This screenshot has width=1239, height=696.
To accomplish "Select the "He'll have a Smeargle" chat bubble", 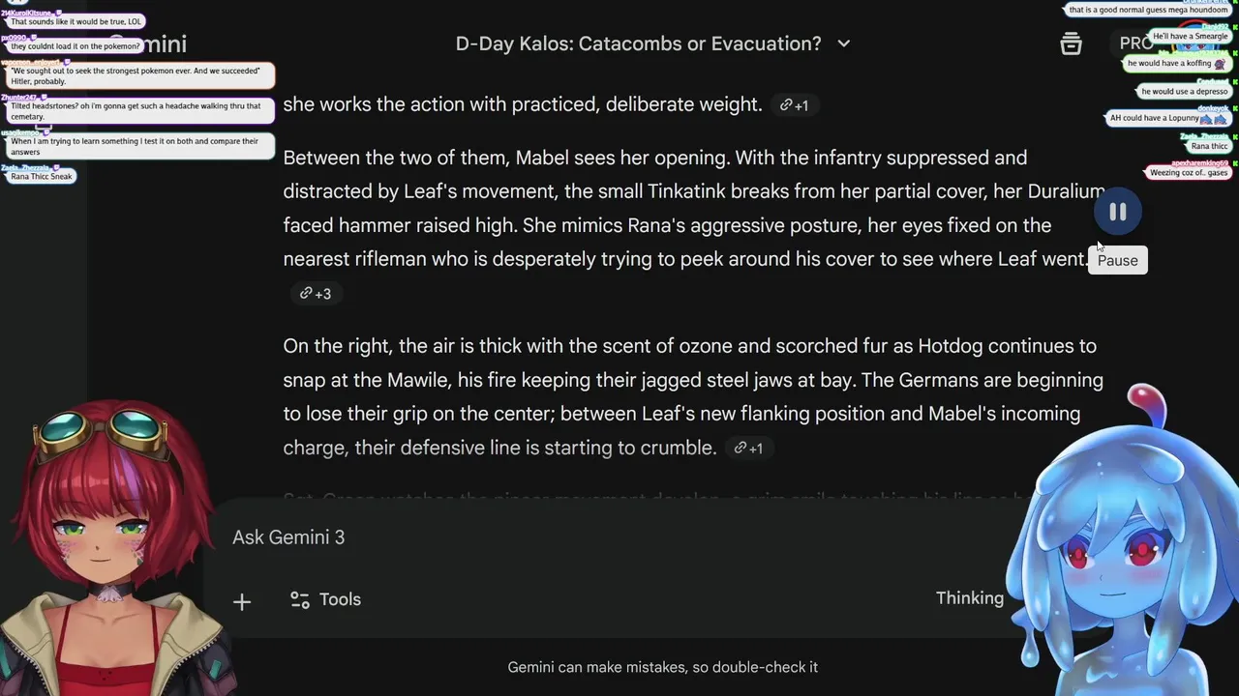I will tap(1190, 37).
